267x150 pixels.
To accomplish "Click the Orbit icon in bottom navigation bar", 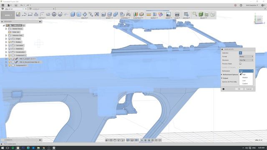I will click(107, 140).
